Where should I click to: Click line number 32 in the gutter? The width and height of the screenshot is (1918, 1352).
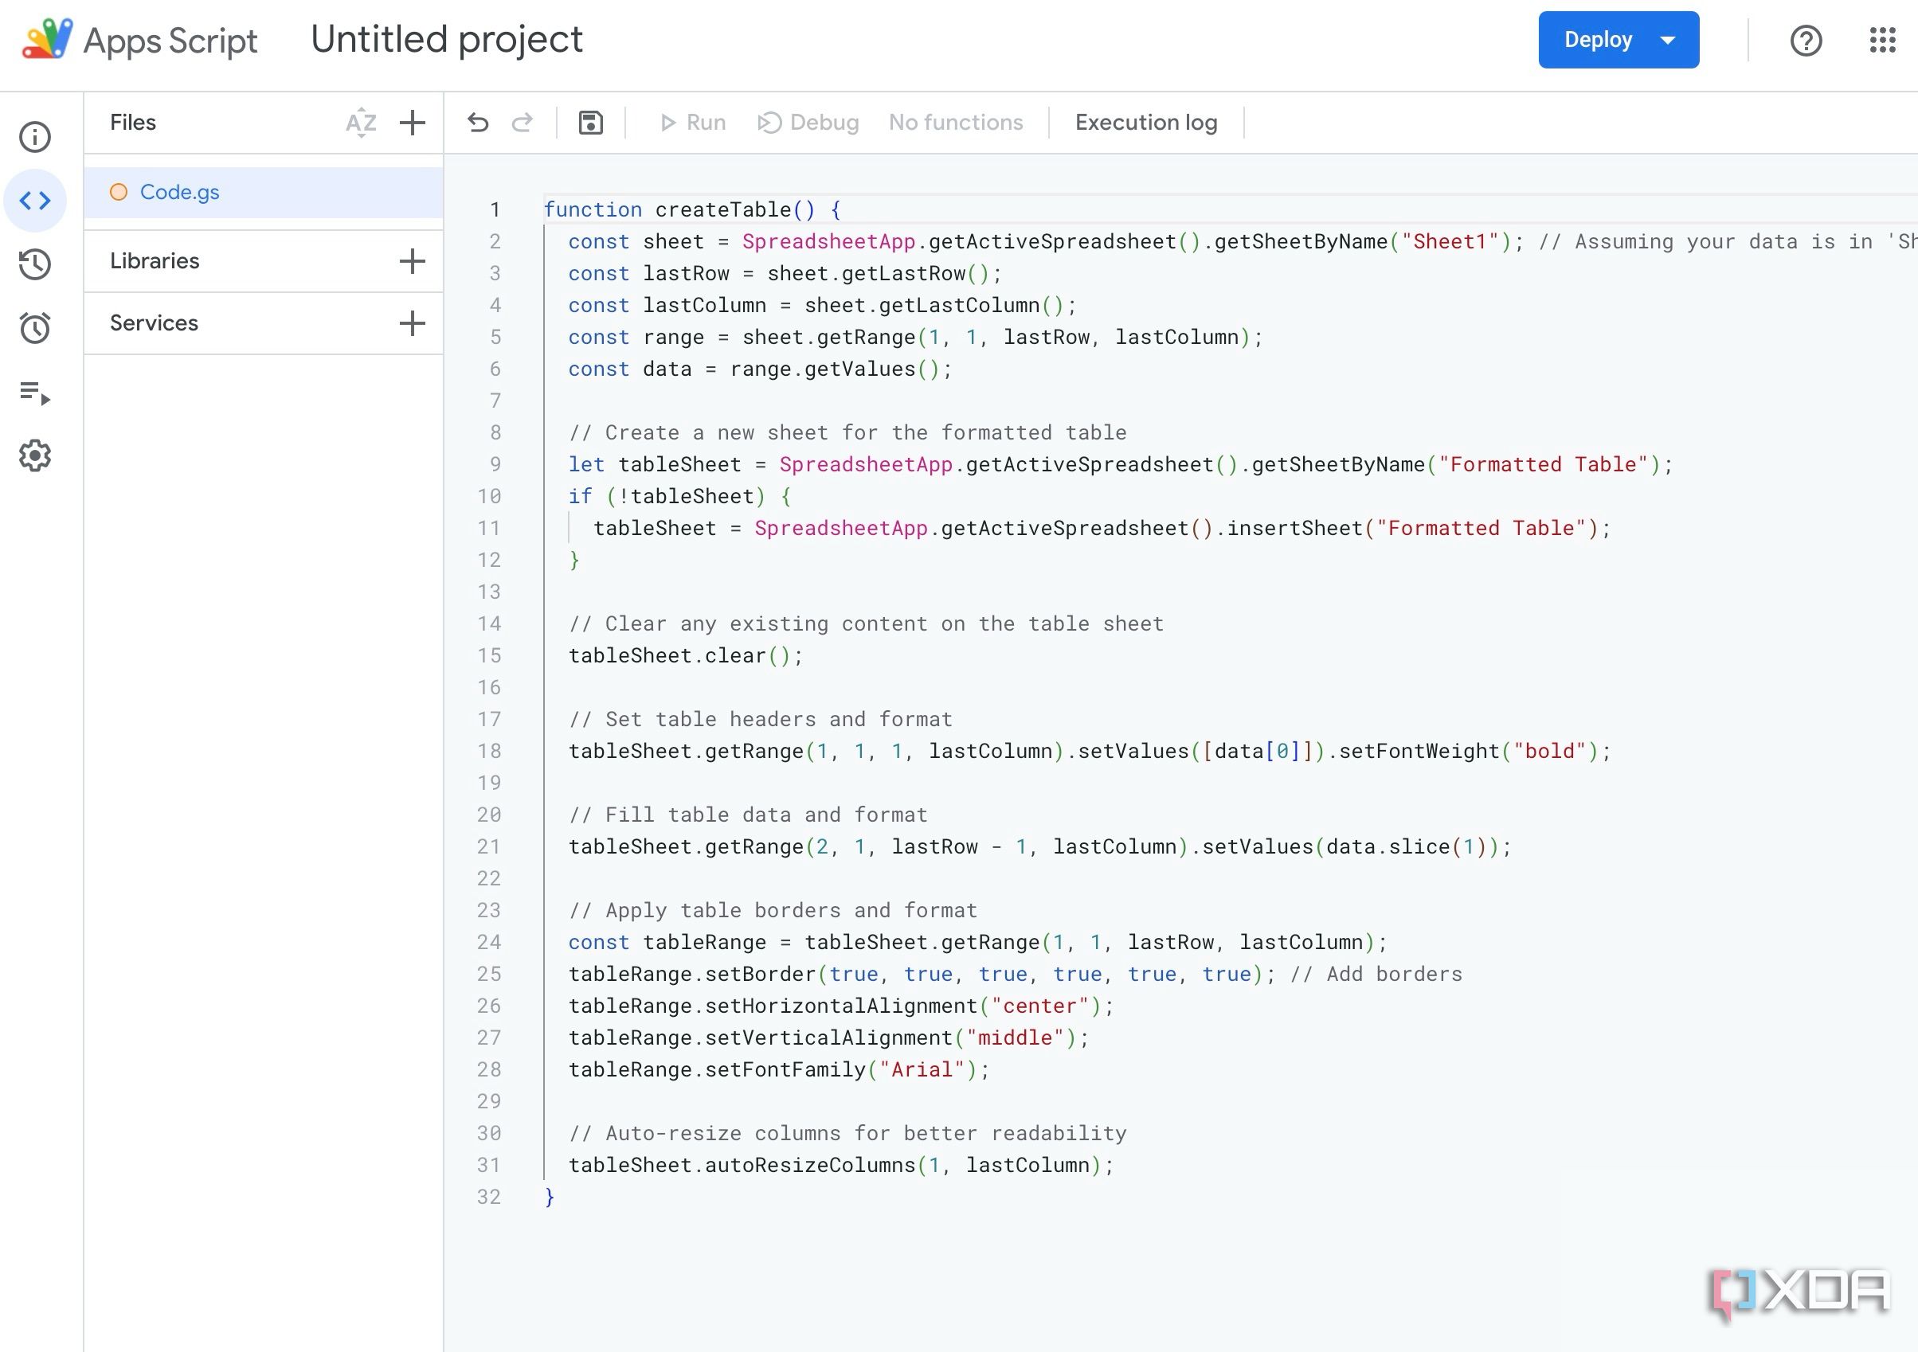click(490, 1197)
